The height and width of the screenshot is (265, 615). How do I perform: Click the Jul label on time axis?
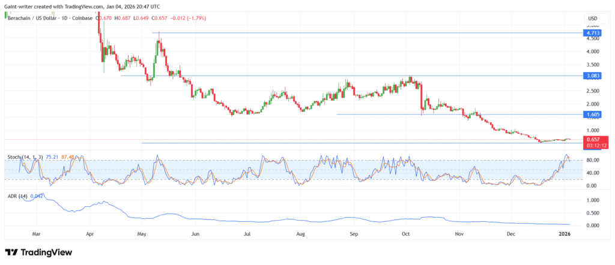pyautogui.click(x=247, y=234)
